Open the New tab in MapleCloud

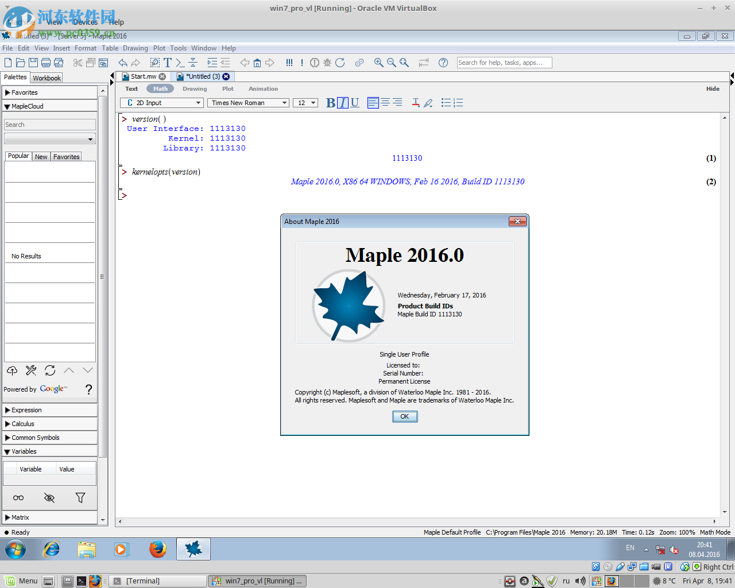(x=41, y=157)
